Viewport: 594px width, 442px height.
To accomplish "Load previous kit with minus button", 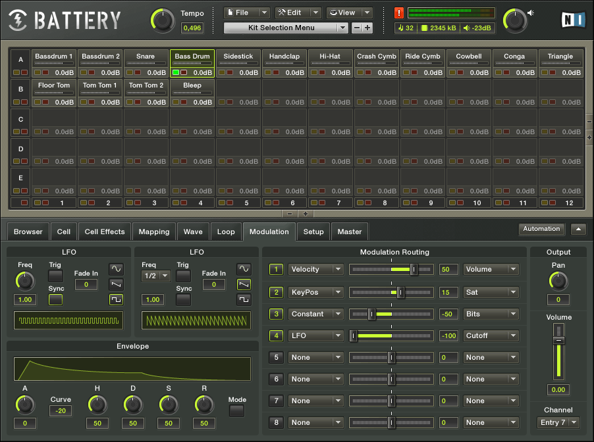I will pyautogui.click(x=356, y=28).
